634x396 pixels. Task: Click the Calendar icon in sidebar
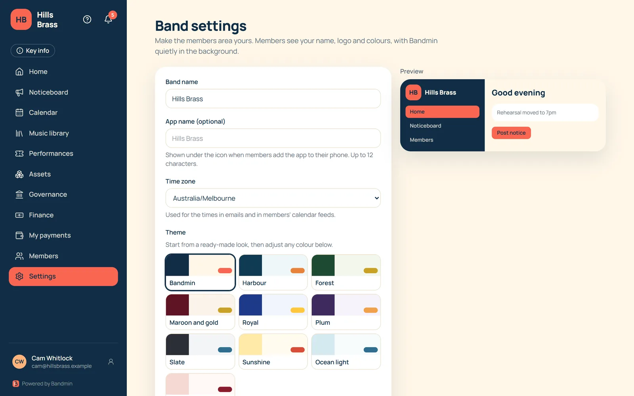[x=19, y=112]
